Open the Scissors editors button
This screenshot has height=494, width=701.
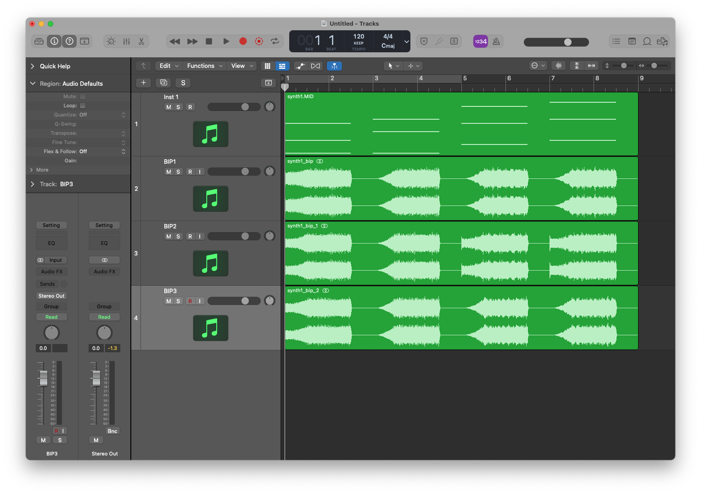(x=141, y=41)
